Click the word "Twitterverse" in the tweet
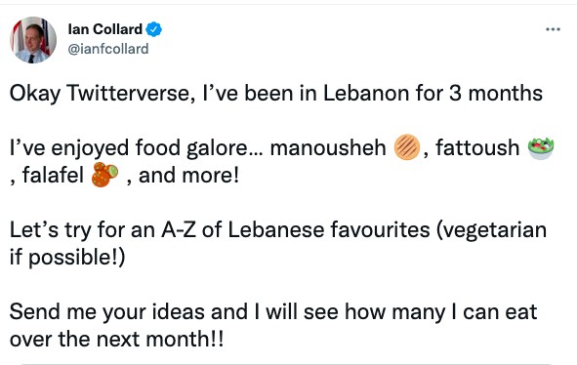This screenshot has width=577, height=365. coord(132,93)
